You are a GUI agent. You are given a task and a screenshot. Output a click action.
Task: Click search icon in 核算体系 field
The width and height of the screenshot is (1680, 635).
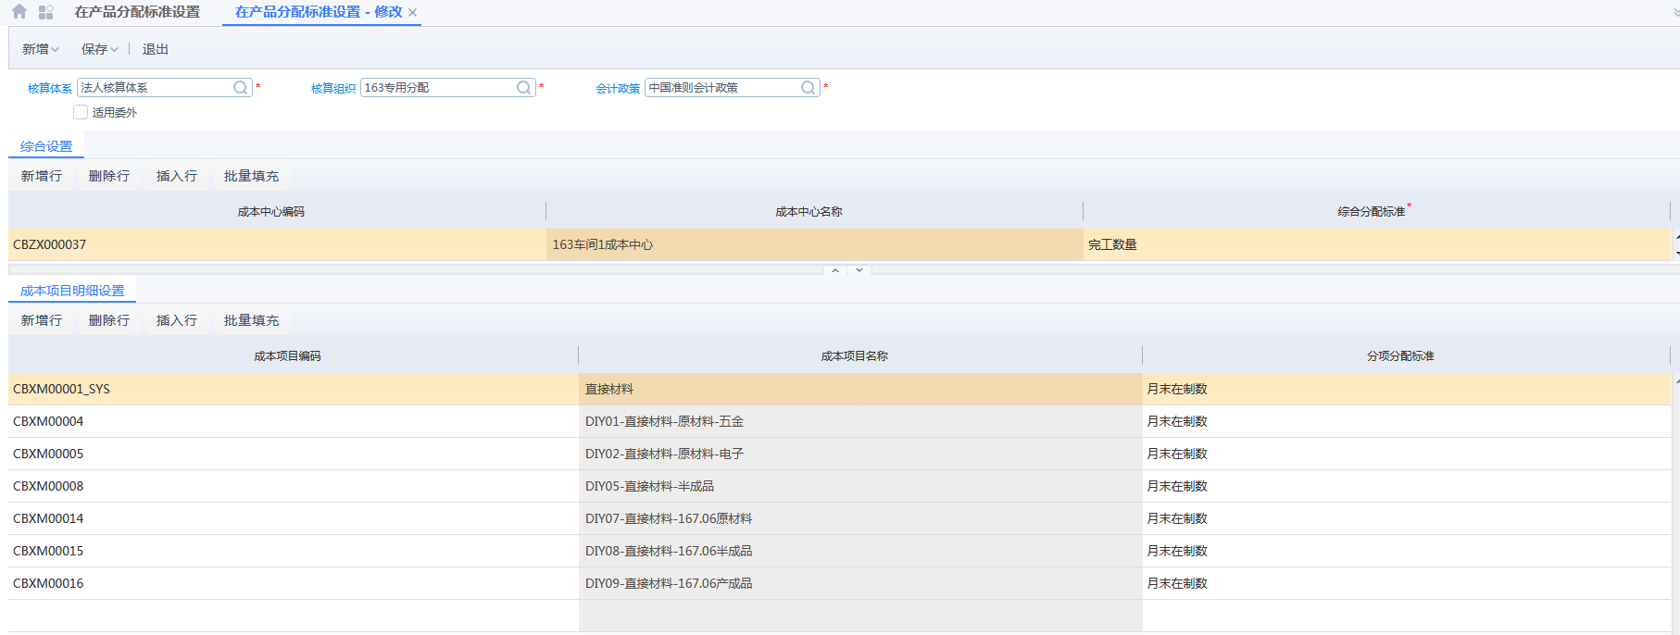[x=241, y=88]
